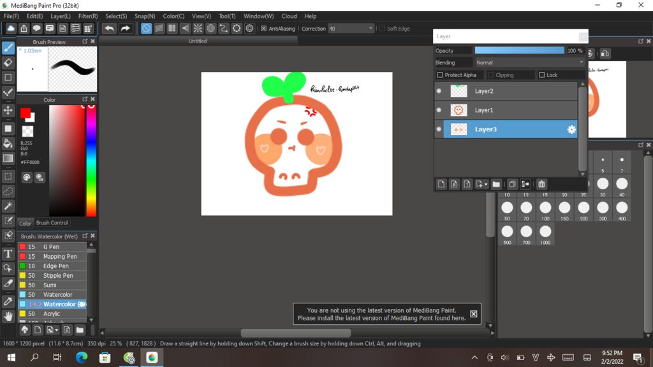Image resolution: width=653 pixels, height=367 pixels.
Task: Choose the Text tool
Action: (x=8, y=254)
